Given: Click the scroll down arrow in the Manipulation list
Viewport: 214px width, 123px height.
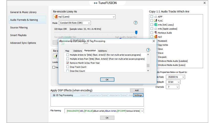Looking at the screenshot, I should point(148,71).
